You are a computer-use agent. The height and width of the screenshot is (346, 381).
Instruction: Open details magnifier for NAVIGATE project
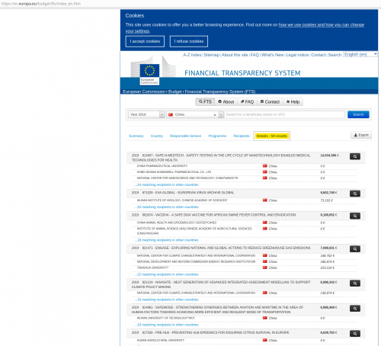pos(355,284)
